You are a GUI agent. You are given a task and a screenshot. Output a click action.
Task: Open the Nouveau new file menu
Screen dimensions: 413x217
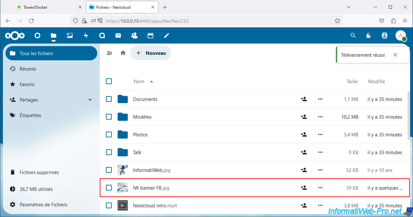[151, 53]
